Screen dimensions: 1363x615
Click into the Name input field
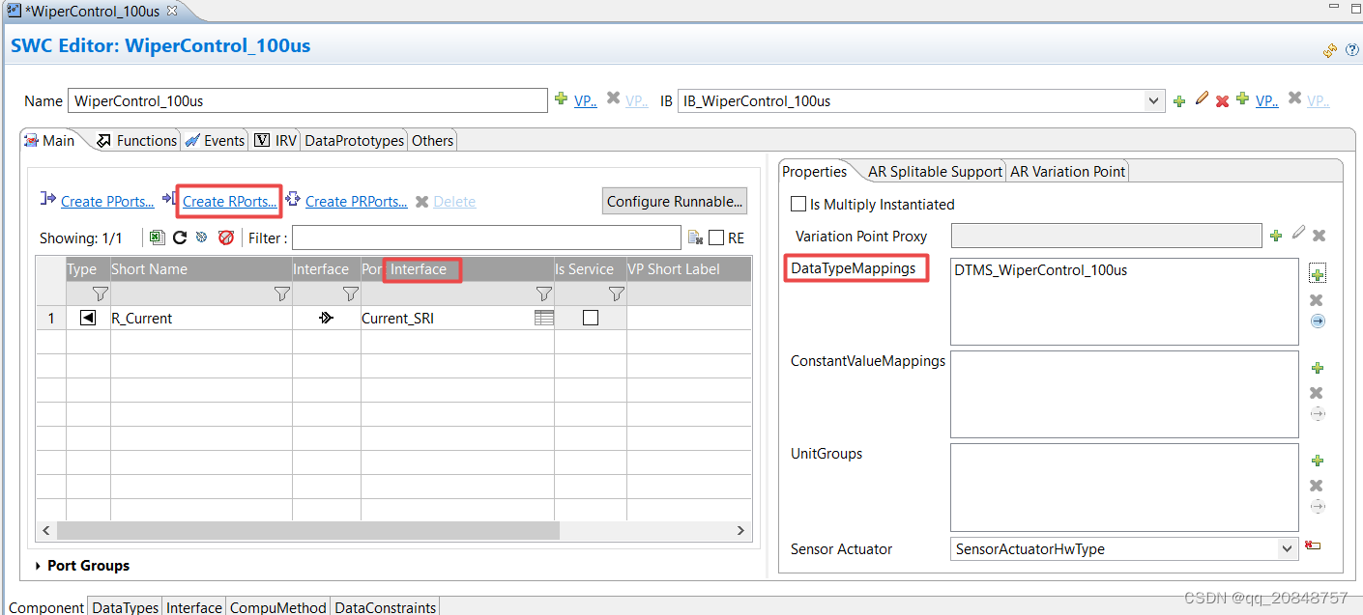coord(307,100)
